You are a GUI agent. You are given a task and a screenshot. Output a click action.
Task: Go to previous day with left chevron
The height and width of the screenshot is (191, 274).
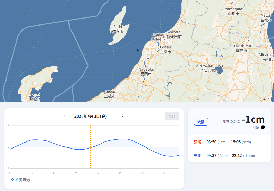[x=65, y=116]
